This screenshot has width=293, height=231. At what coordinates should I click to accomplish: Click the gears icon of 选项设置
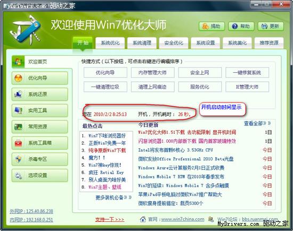pos(18,175)
